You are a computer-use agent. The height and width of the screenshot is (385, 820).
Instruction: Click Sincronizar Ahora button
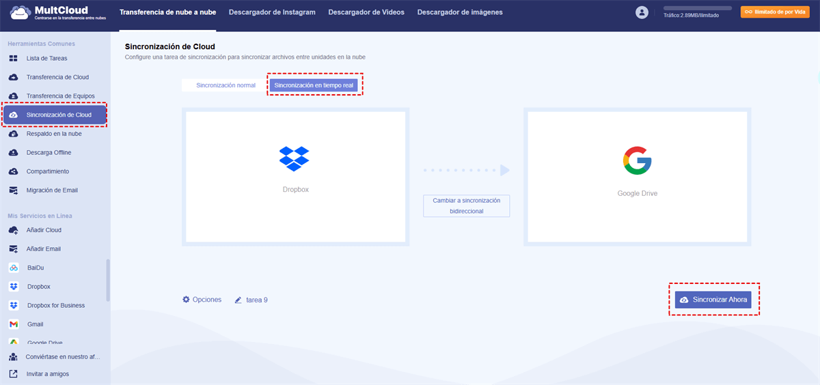(x=713, y=300)
